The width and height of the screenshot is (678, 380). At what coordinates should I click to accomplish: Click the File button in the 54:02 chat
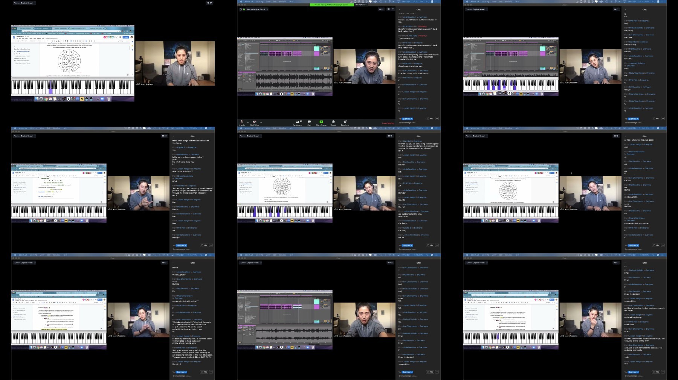pyautogui.click(x=430, y=372)
